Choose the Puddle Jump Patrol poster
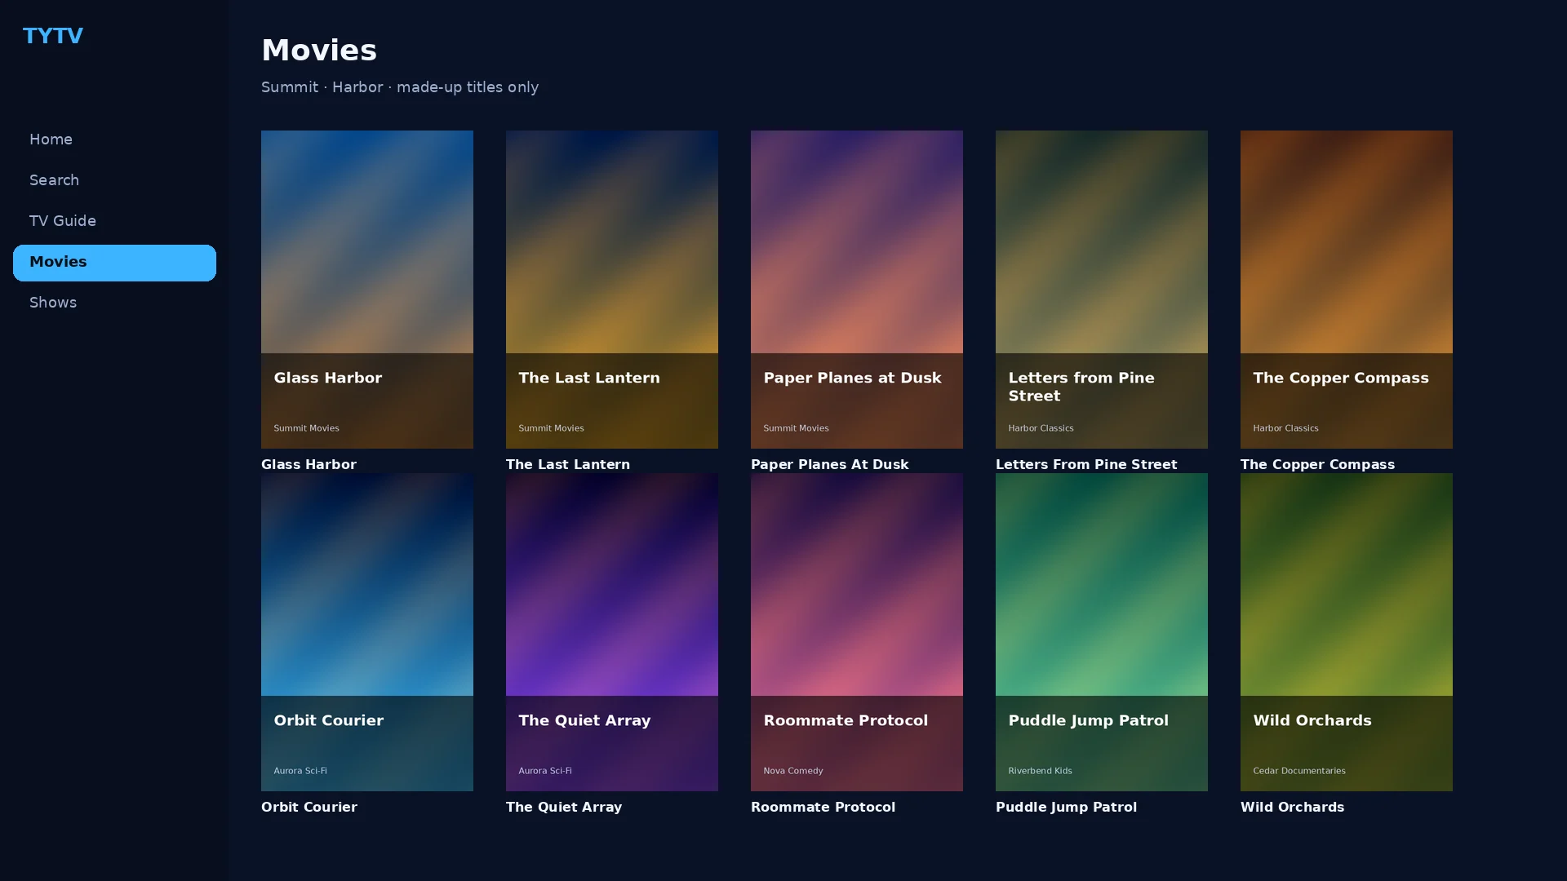Image resolution: width=1567 pixels, height=881 pixels. click(1102, 632)
